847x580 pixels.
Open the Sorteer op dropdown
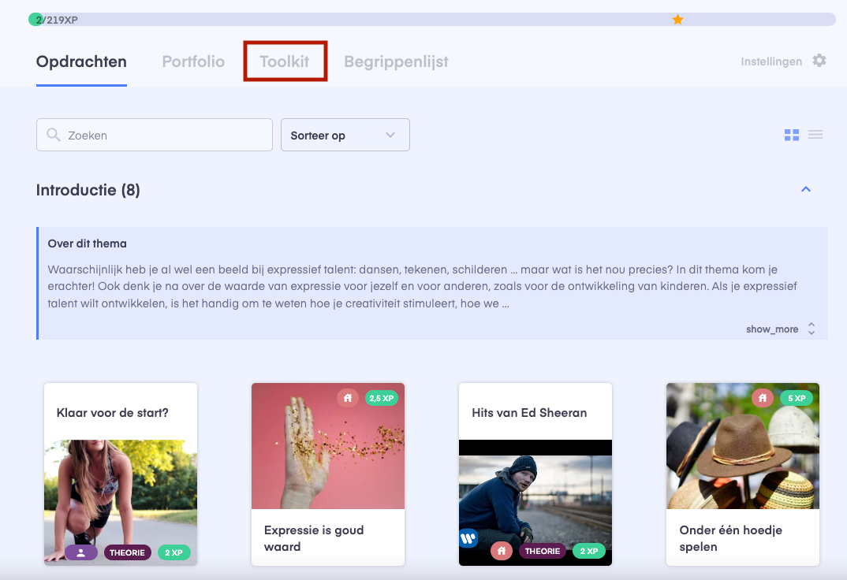click(x=345, y=135)
